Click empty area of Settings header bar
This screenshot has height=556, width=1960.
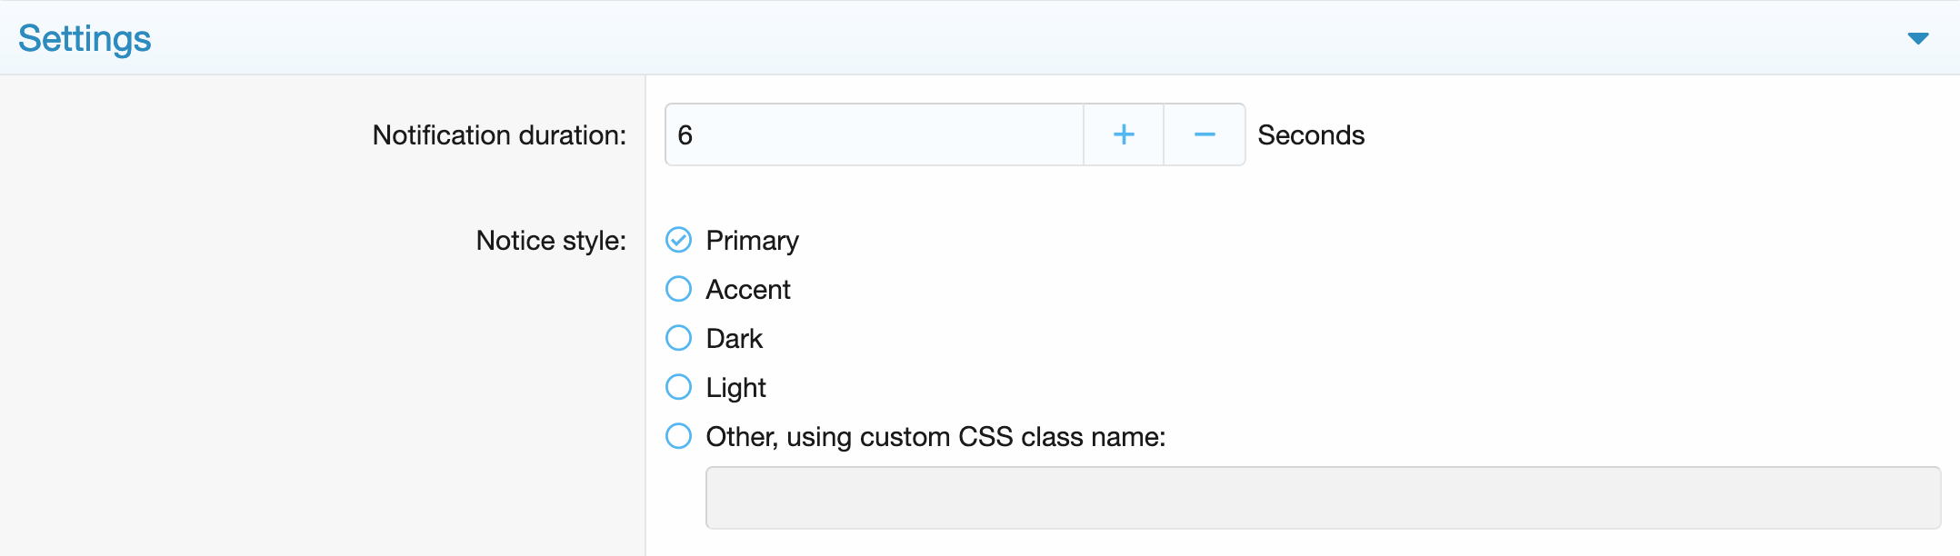coord(1000,38)
